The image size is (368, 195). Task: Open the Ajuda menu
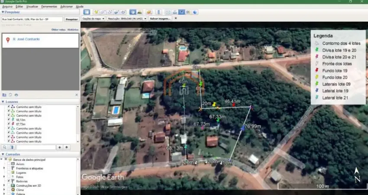[x=80, y=6]
